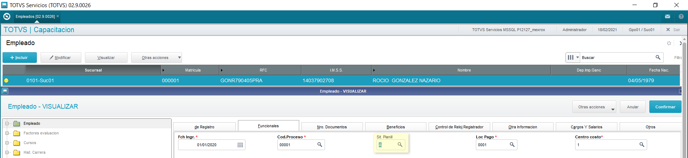
Task: Click the sort arrow next to Matricula
Action: (163, 70)
